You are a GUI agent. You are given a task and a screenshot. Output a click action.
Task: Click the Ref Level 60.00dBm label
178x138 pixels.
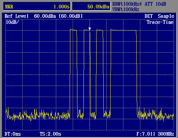[30, 16]
